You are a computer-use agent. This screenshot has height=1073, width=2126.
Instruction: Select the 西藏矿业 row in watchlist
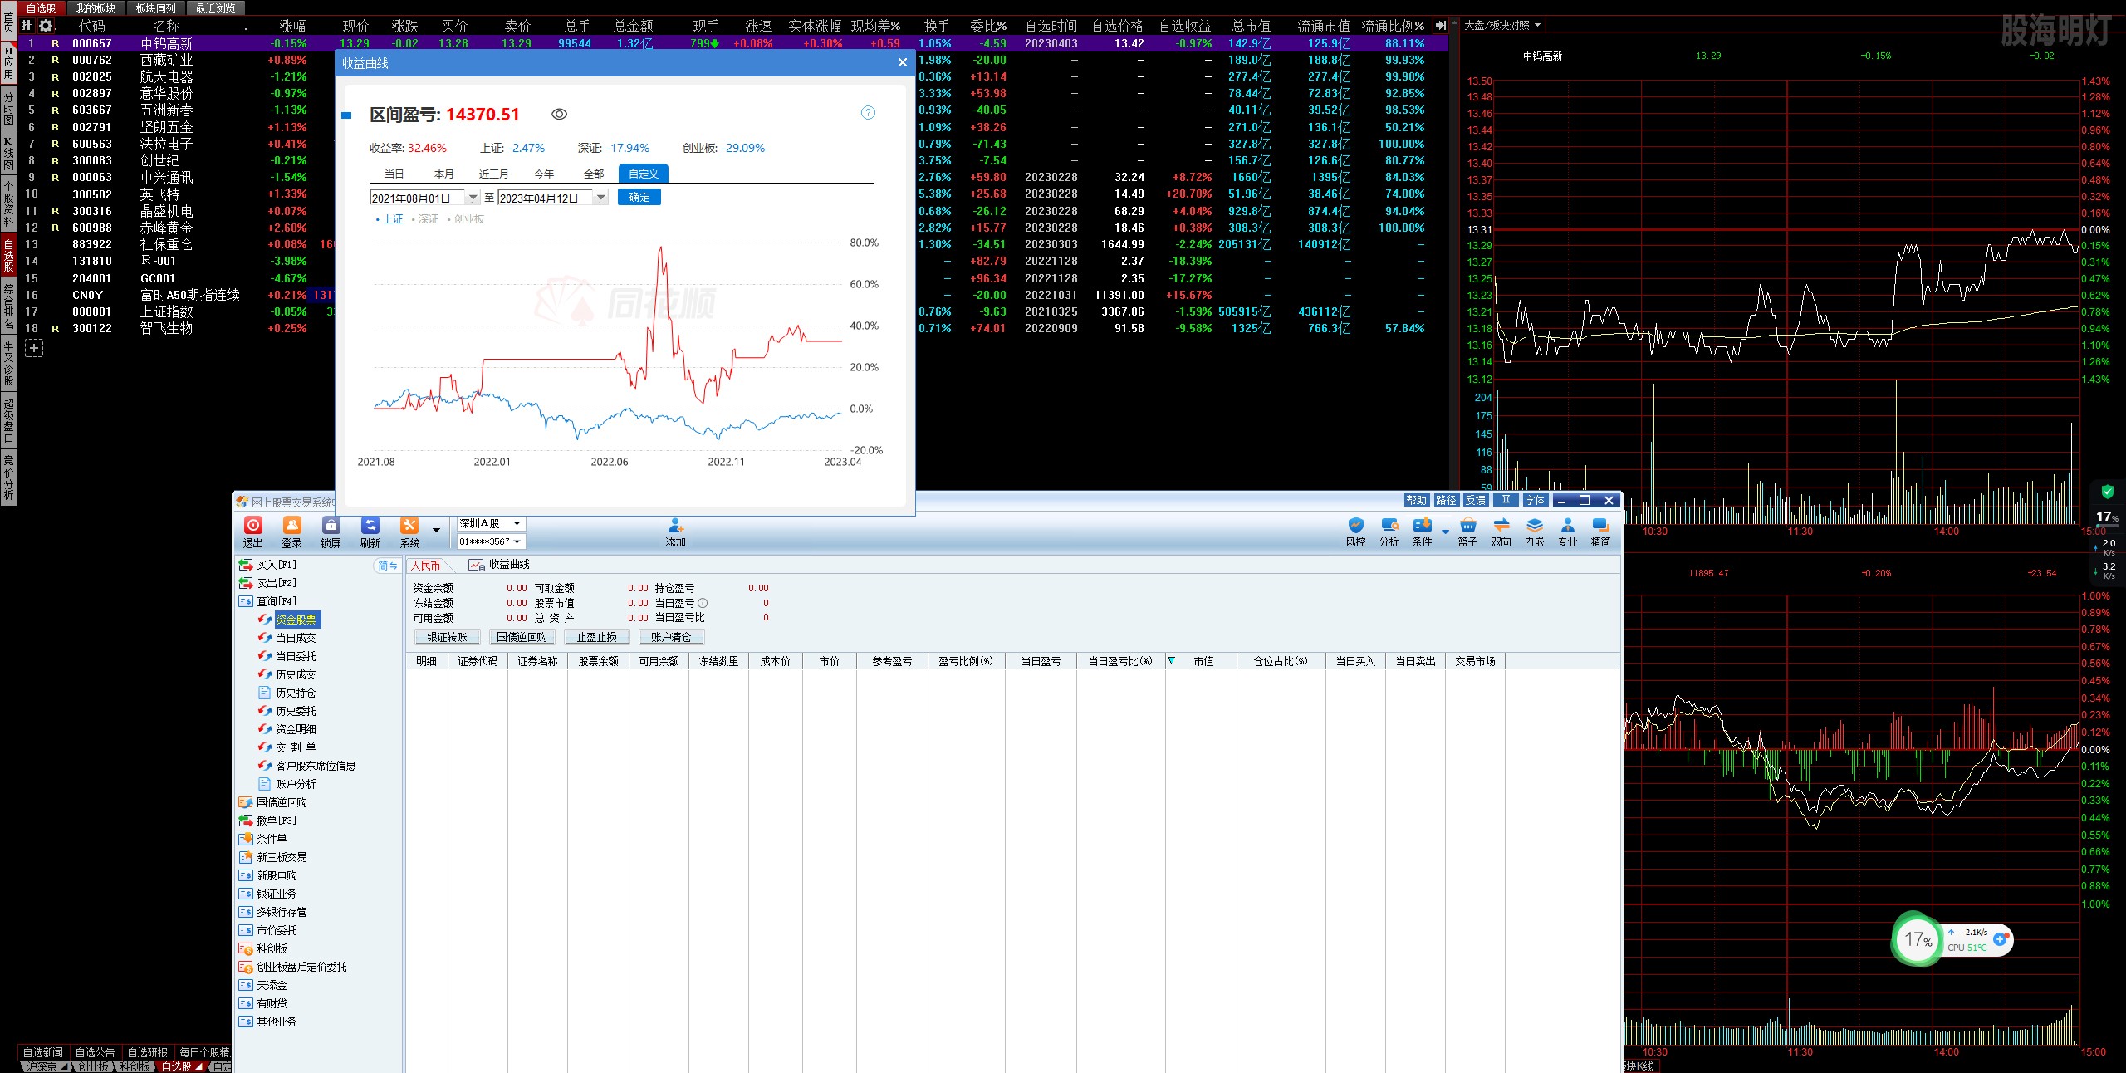point(166,60)
